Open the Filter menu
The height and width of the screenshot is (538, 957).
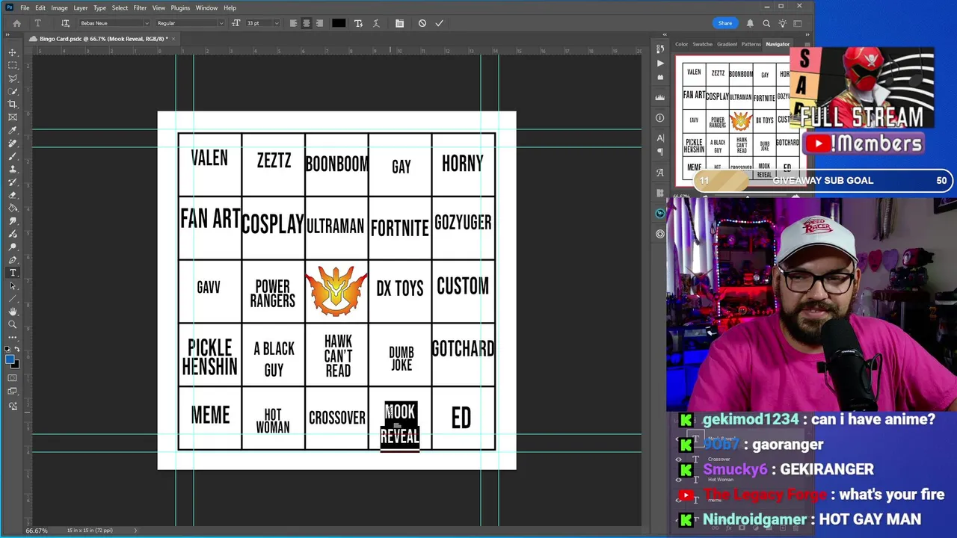(140, 8)
